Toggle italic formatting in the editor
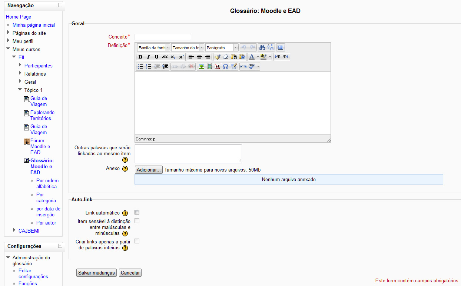 (149, 57)
